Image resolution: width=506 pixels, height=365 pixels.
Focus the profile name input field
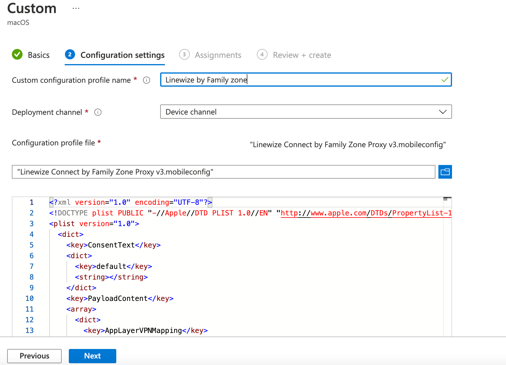coord(306,80)
